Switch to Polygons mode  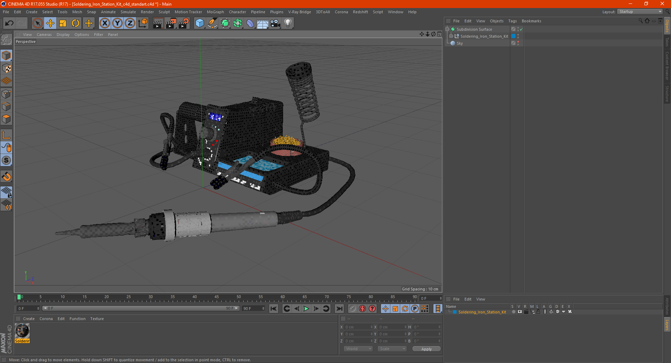click(x=6, y=119)
